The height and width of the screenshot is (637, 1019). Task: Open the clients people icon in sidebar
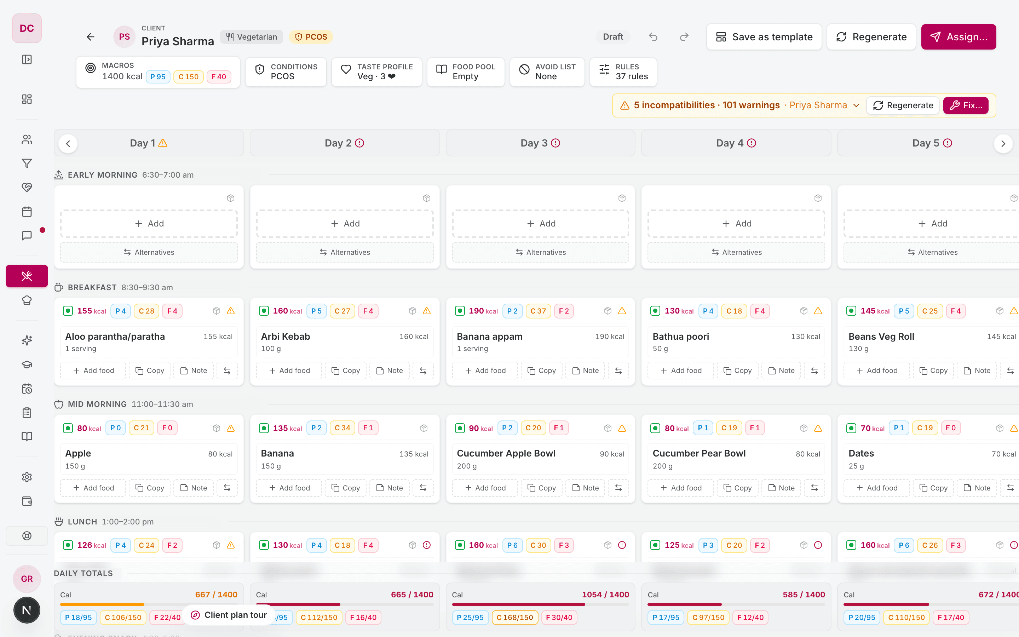click(x=27, y=139)
